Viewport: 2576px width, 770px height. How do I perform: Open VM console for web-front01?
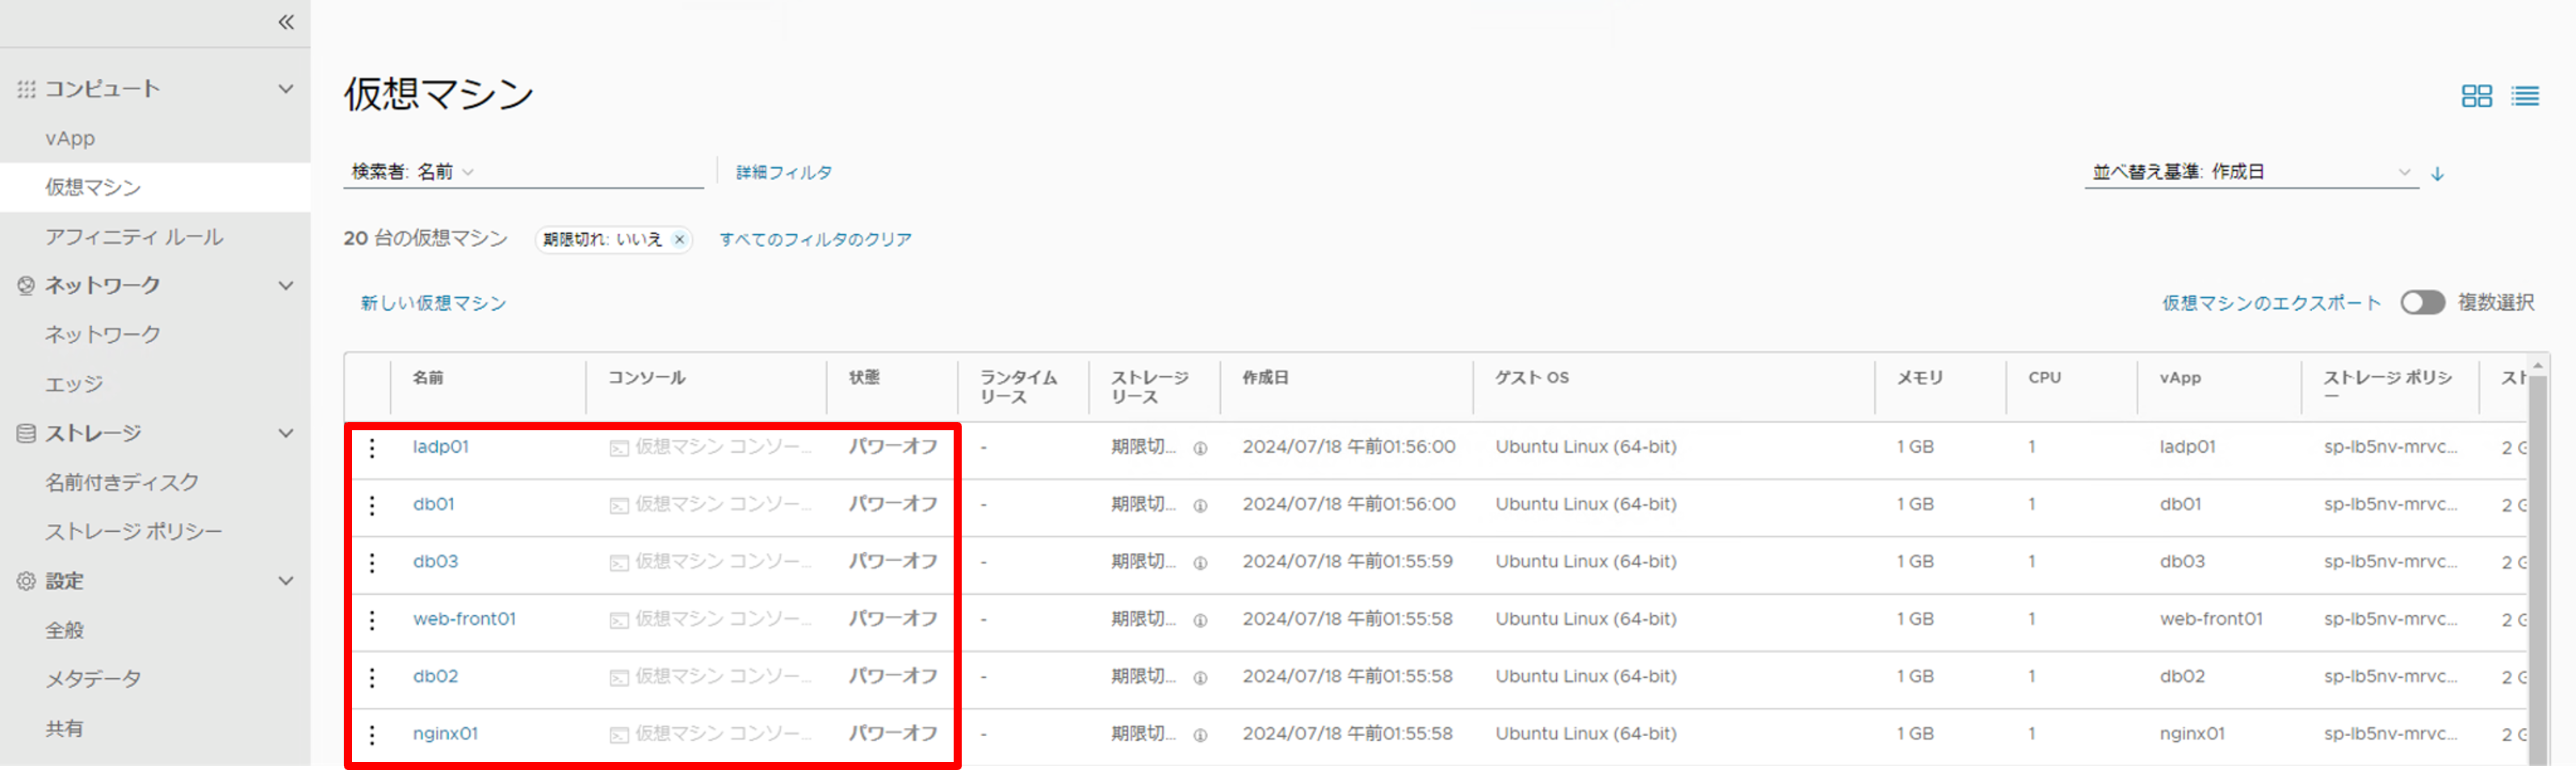(x=711, y=619)
